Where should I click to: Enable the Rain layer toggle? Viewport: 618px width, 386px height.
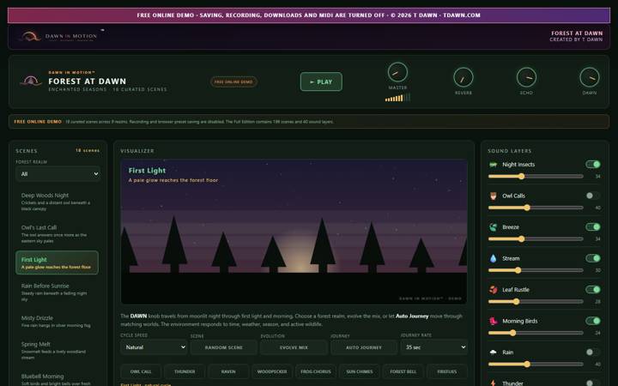click(x=593, y=353)
